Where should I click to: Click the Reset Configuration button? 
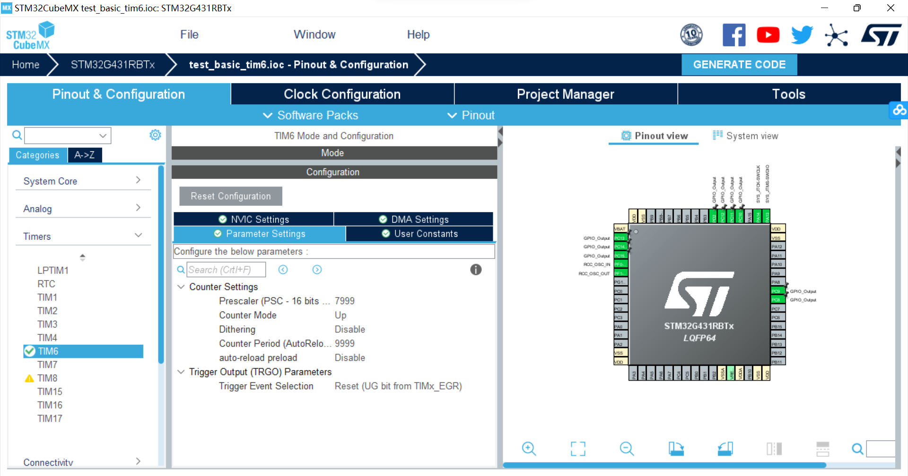(x=231, y=196)
